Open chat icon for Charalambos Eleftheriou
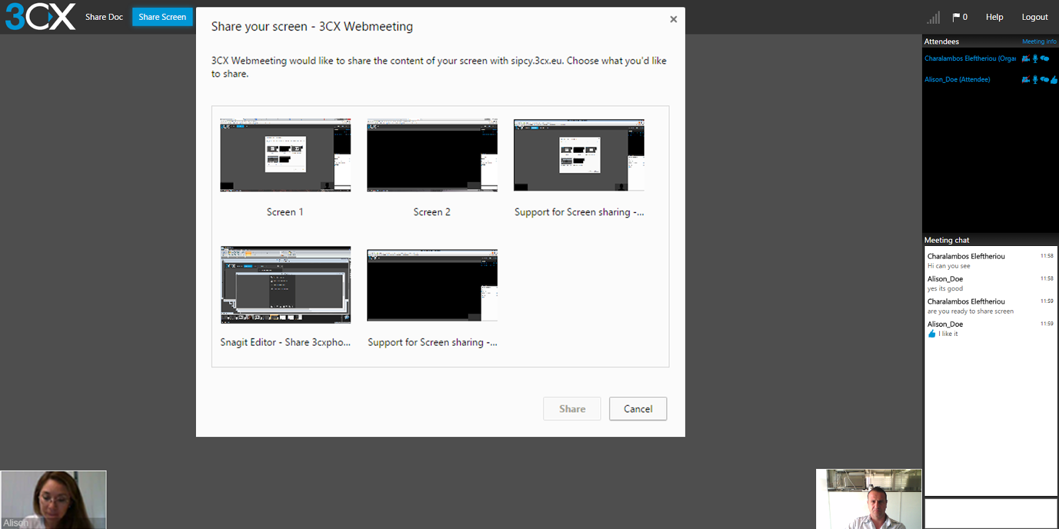 click(x=1044, y=59)
